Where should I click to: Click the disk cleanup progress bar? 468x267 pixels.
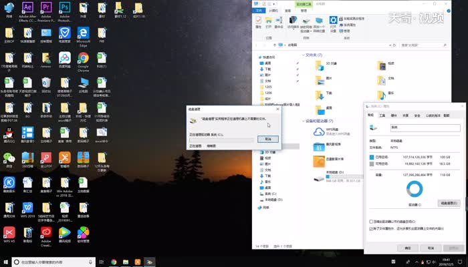(x=221, y=139)
